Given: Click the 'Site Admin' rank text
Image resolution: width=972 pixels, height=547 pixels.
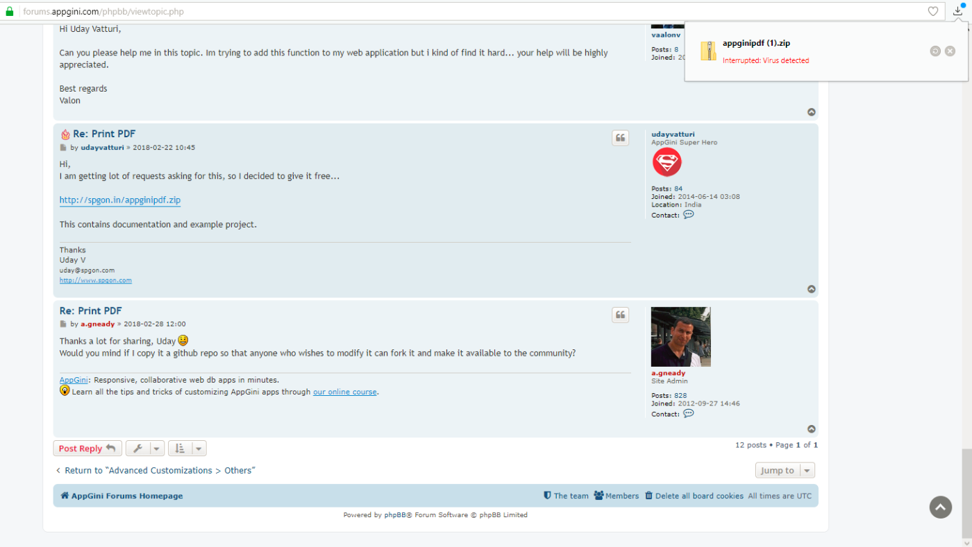Looking at the screenshot, I should [669, 381].
